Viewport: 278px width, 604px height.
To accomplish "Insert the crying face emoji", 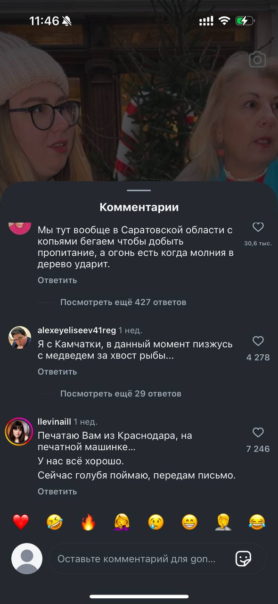I will 156,522.
